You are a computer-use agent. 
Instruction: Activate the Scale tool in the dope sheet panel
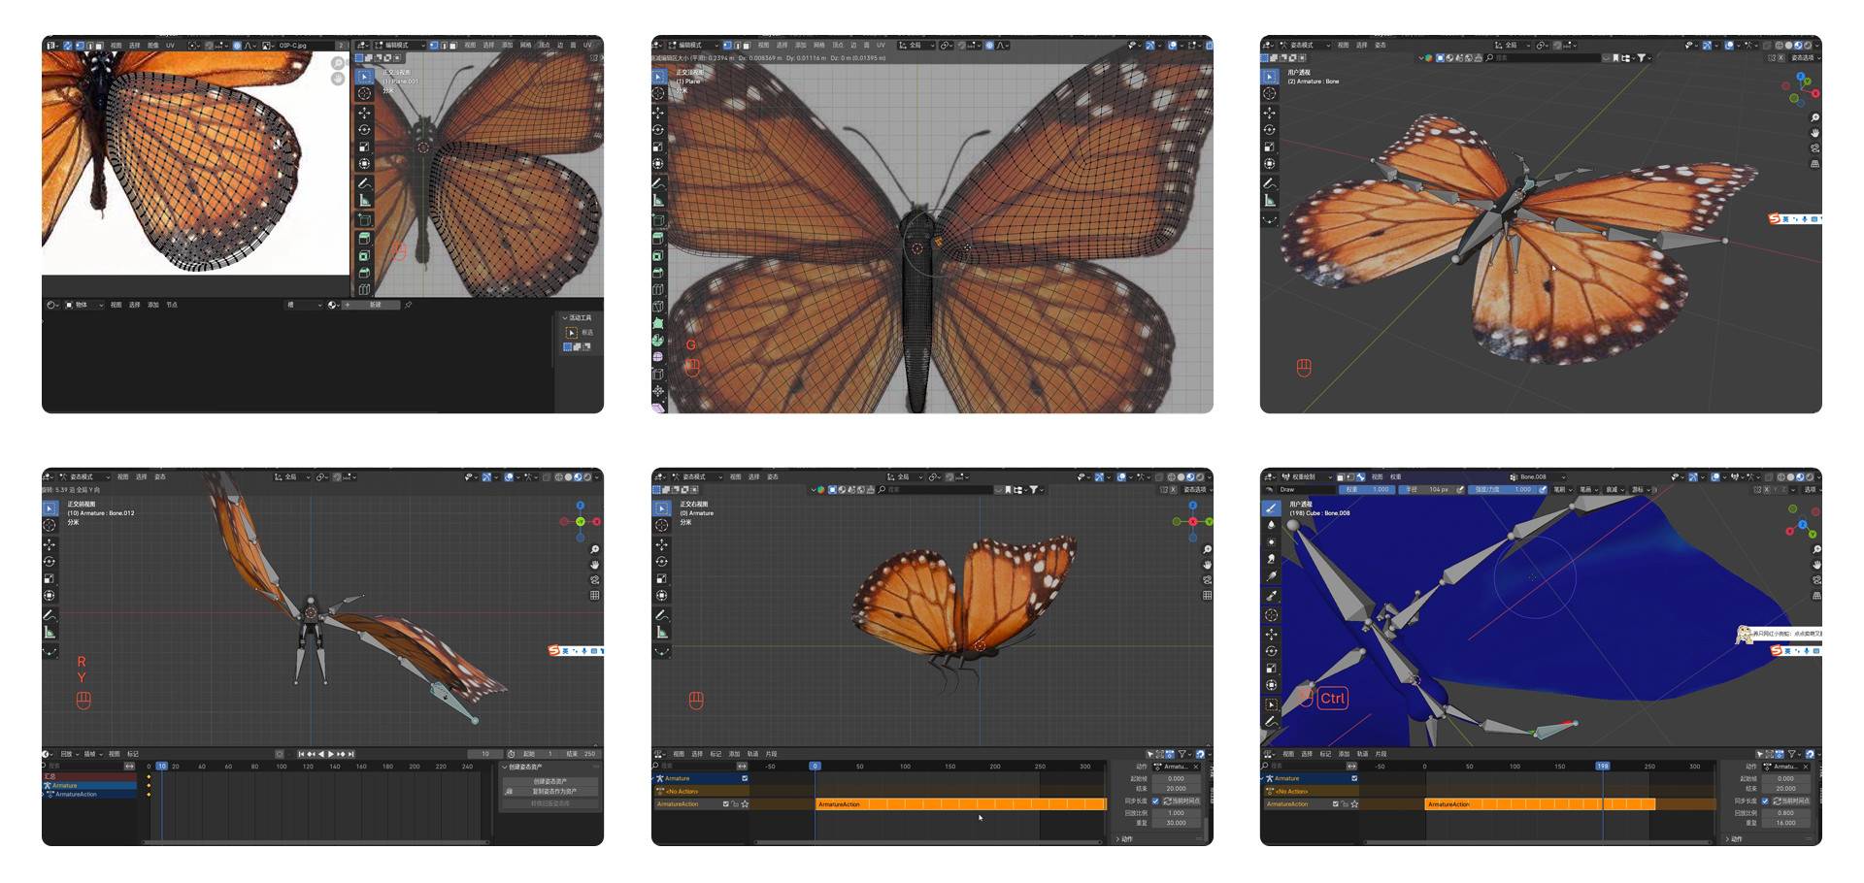pos(50,578)
